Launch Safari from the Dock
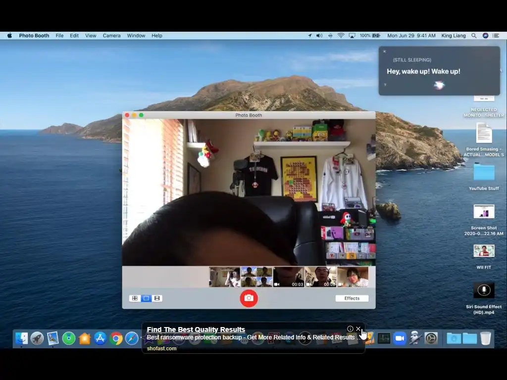 (x=132, y=338)
